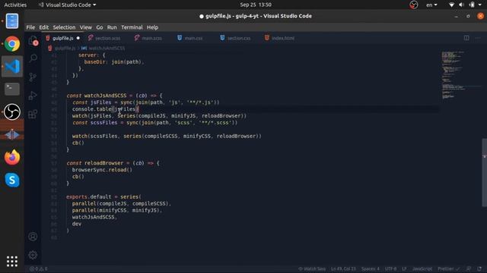This screenshot has height=273, width=487.
Task: Click the baseDir: join(path) line
Action: click(x=114, y=62)
